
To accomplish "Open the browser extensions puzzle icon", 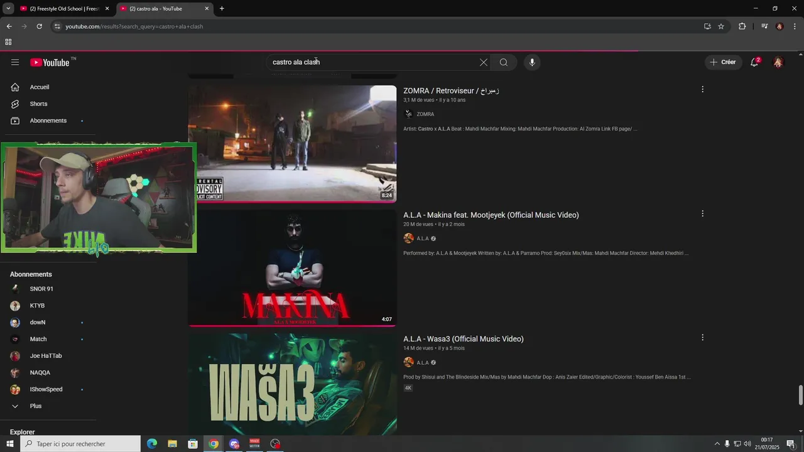I will [x=742, y=26].
